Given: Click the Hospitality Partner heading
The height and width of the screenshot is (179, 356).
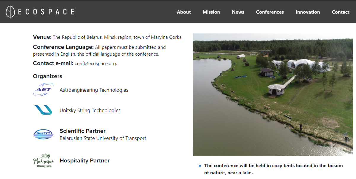Looking at the screenshot, I should click(84, 161).
